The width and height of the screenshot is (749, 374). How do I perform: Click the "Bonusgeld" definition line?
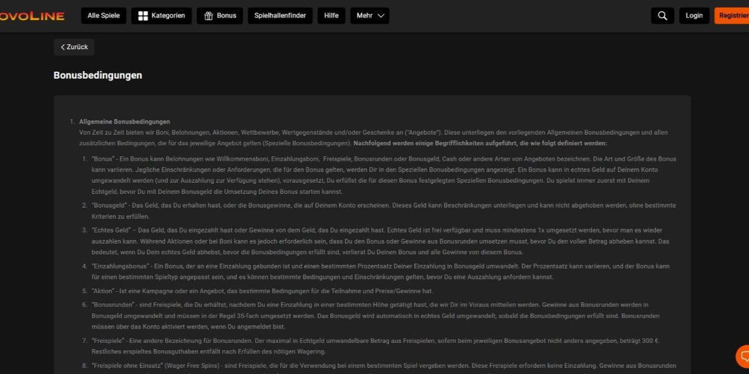(383, 211)
